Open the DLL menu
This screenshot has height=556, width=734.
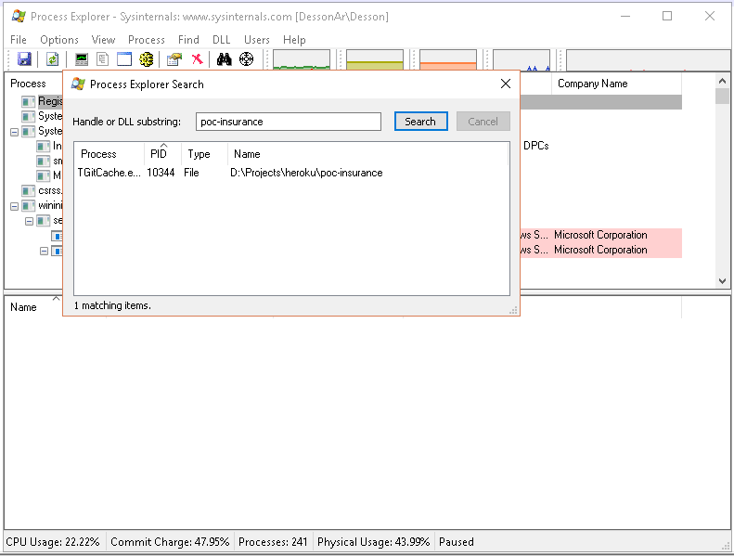coord(221,40)
